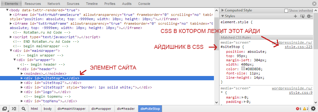Click the red error count icon
This screenshot has width=318, height=112.
[x=298, y=109]
